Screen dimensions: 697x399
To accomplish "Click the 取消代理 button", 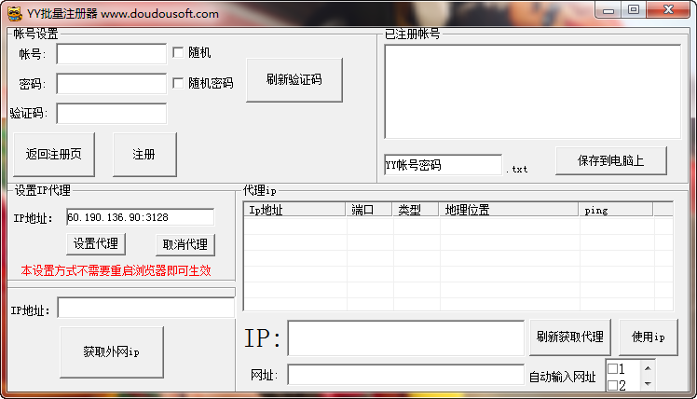I will [184, 244].
